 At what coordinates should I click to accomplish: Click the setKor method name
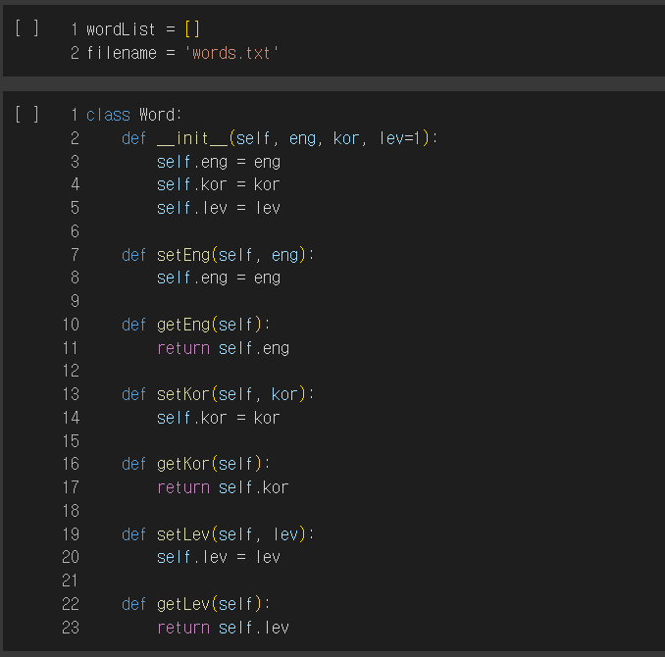click(183, 394)
